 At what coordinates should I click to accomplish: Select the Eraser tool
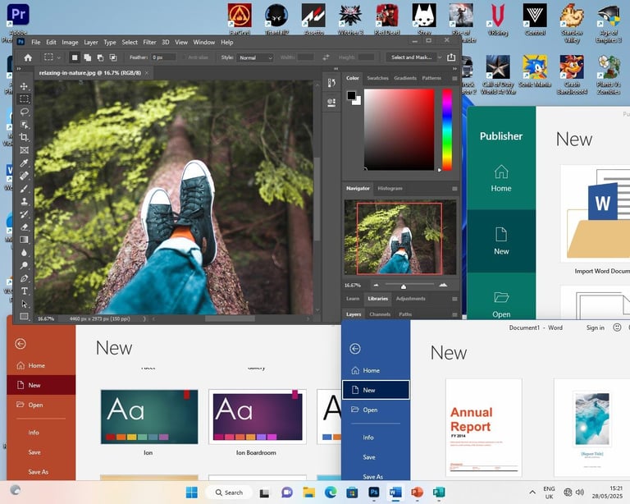[x=24, y=227]
